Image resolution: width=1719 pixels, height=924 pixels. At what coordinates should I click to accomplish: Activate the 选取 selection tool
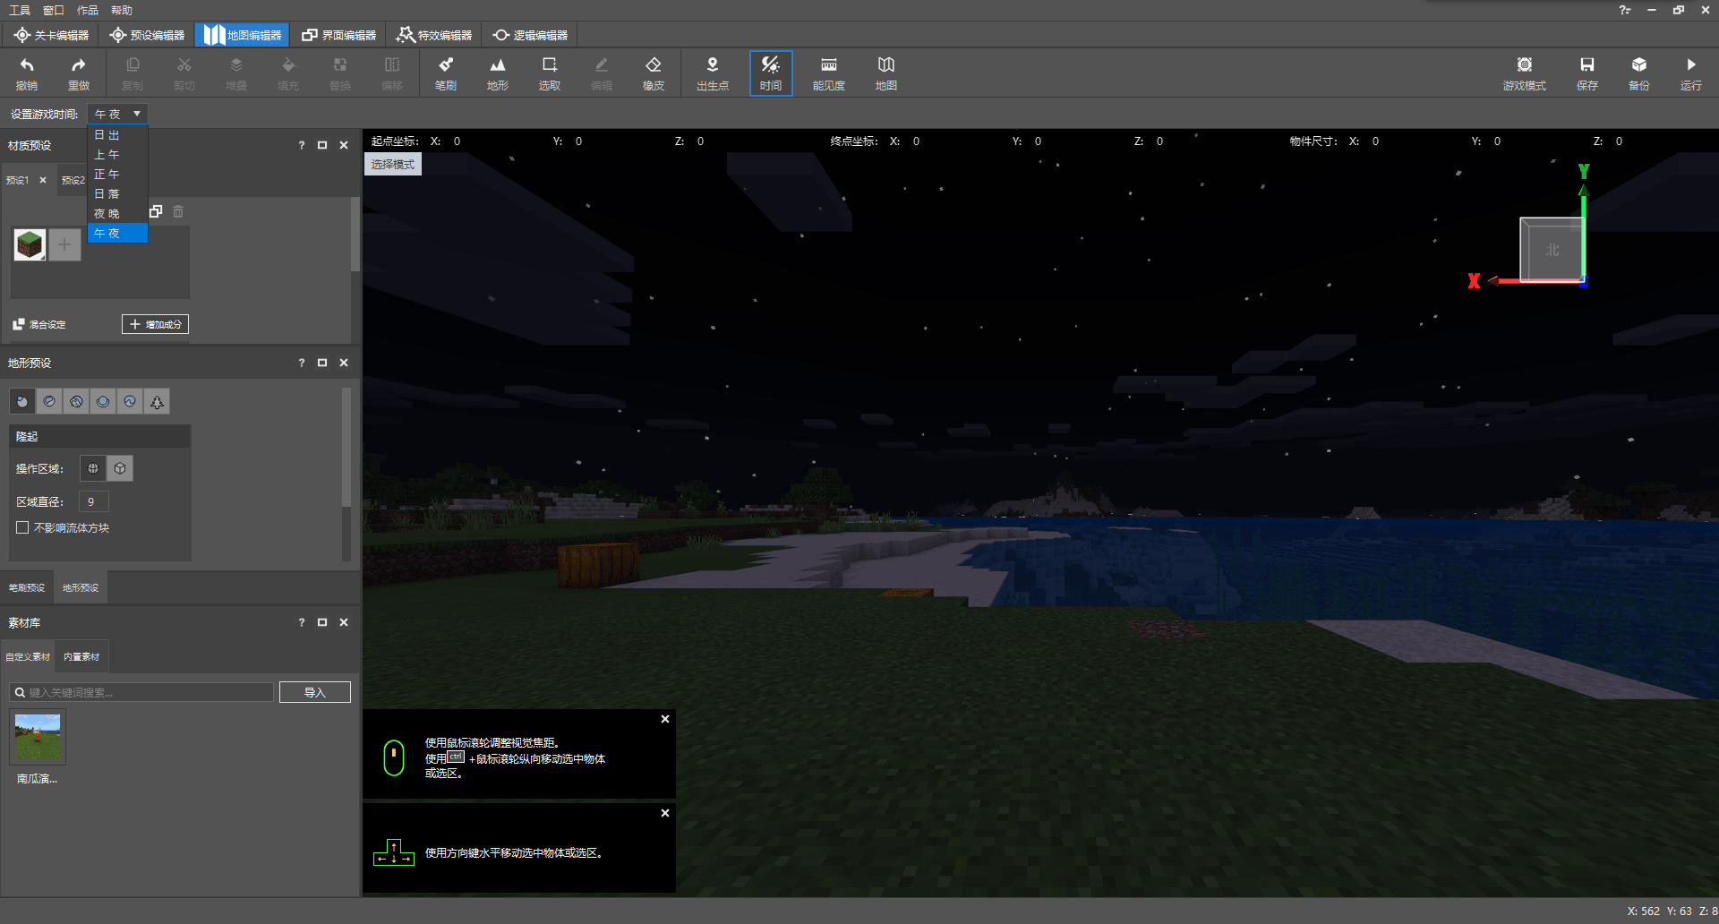click(x=549, y=73)
